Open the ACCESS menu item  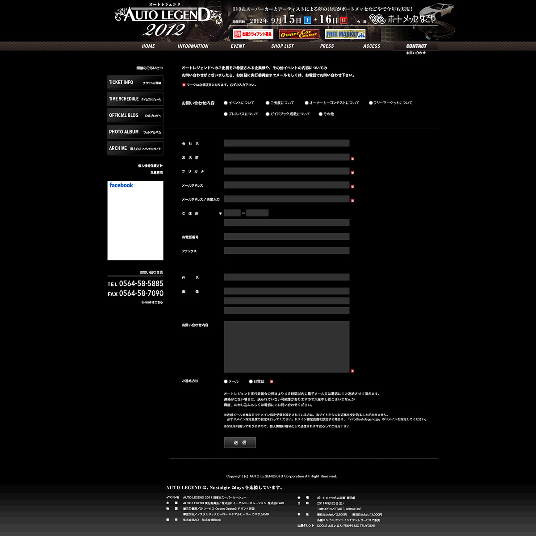[372, 46]
